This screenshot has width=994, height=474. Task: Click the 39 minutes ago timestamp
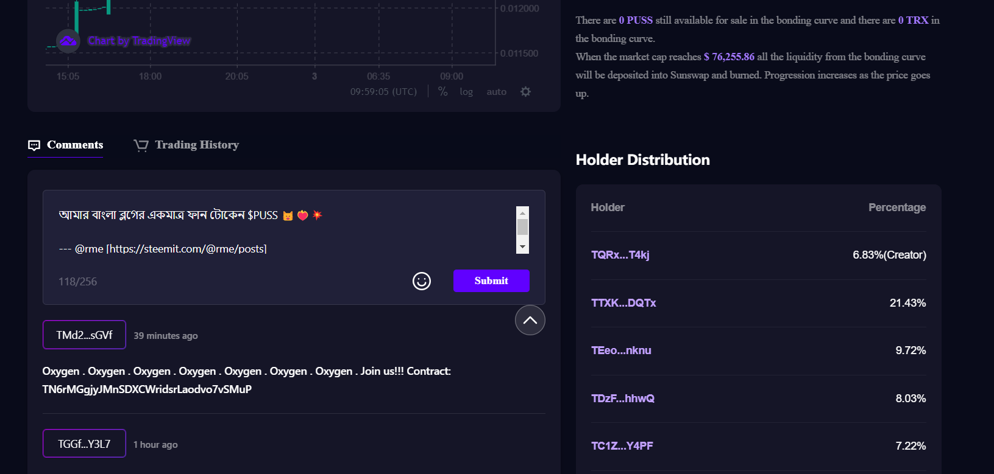[166, 336]
